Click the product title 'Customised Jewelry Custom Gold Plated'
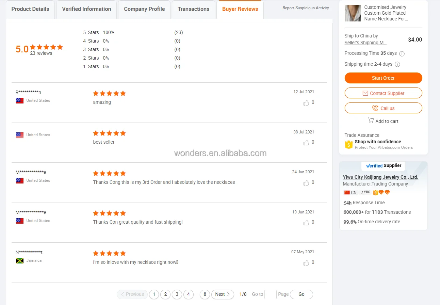This screenshot has height=305, width=440. 386,13
